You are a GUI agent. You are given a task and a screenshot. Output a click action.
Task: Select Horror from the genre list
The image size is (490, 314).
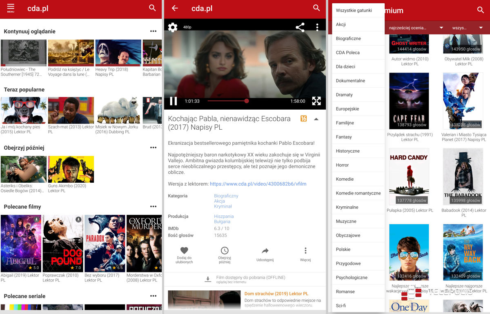(x=342, y=165)
